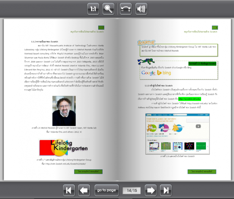Go to the next page arrow

tap(151, 190)
